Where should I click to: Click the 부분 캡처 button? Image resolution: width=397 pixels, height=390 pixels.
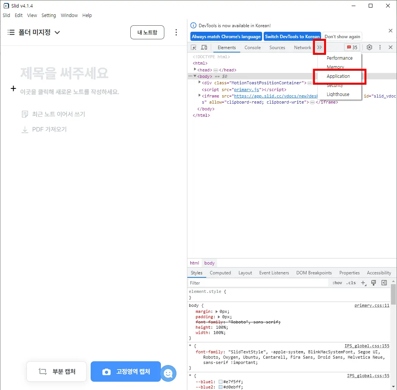pos(56,372)
